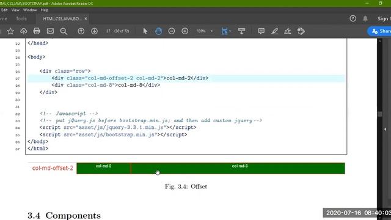Click the Share button
The height and width of the screenshot is (220, 391).
[x=380, y=31]
